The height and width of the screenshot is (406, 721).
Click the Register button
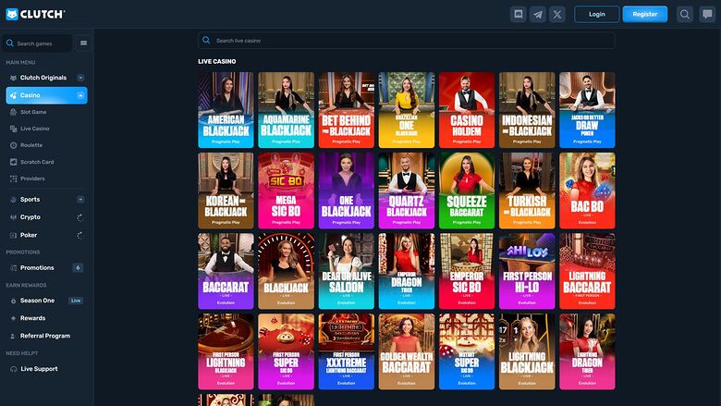point(645,14)
